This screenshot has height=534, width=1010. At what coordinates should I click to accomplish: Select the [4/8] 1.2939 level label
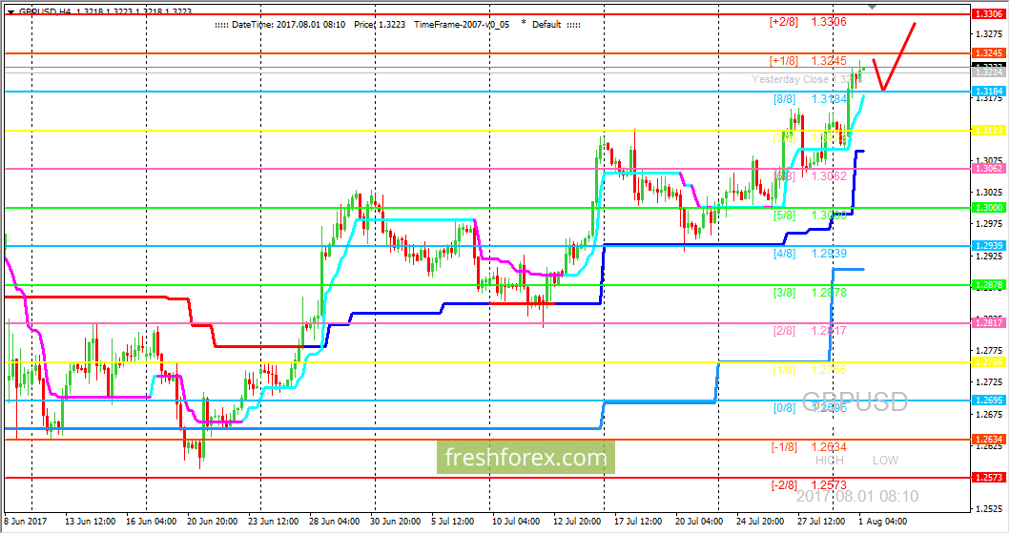click(x=811, y=254)
